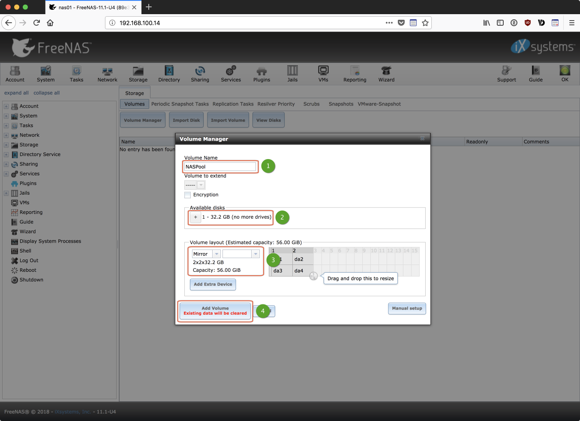Screen dimensions: 580x421
Task: Enable the Encryption checkbox
Action: coord(188,195)
